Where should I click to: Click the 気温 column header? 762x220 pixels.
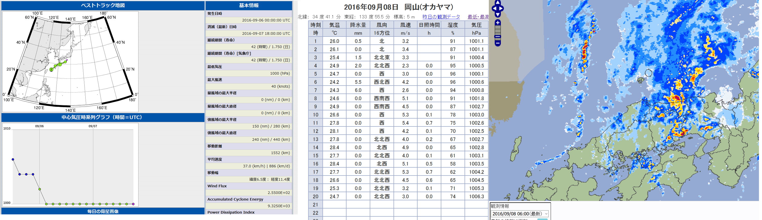(x=334, y=25)
